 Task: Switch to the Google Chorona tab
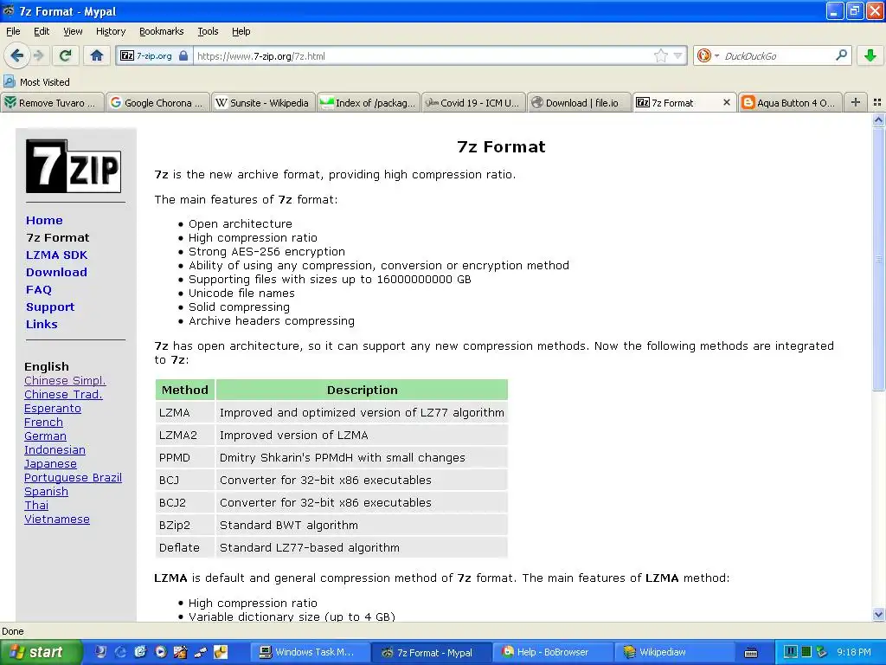click(157, 102)
